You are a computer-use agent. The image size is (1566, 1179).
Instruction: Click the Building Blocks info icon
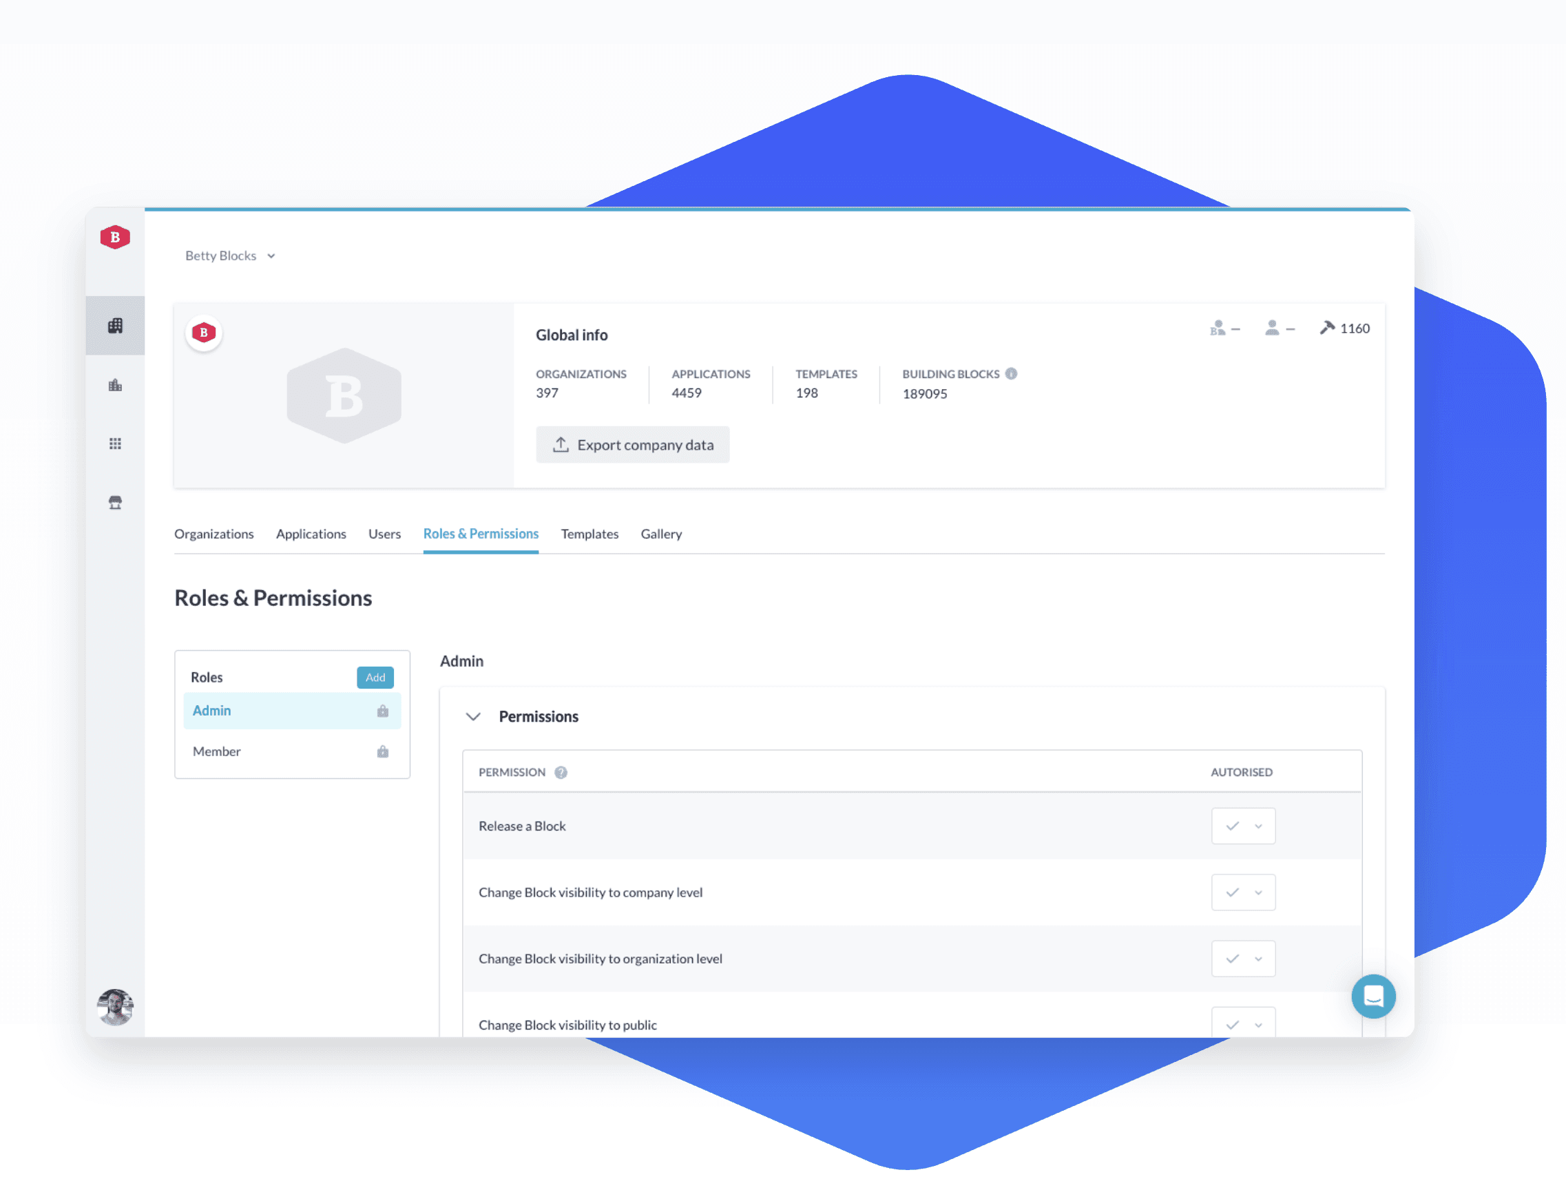point(1012,374)
